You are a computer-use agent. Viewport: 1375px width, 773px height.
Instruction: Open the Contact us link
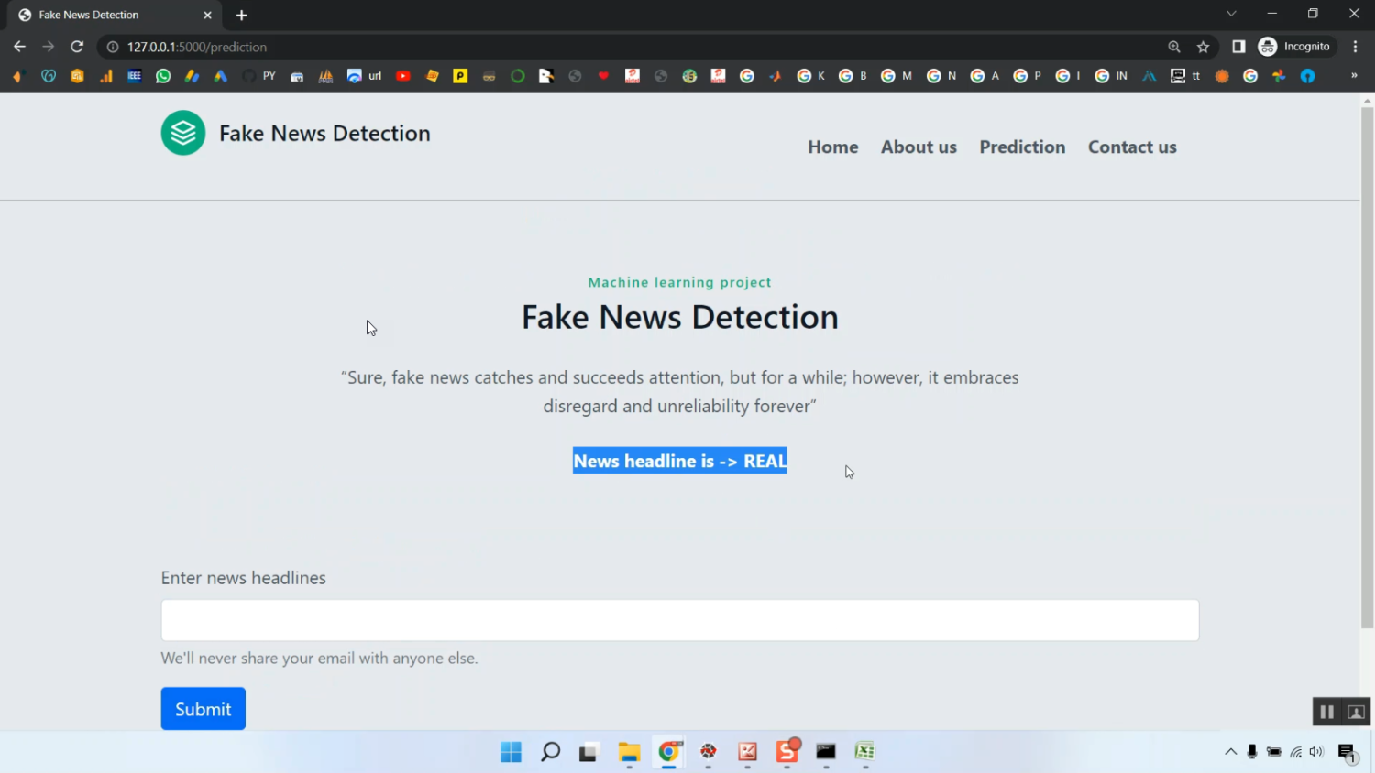1132,147
